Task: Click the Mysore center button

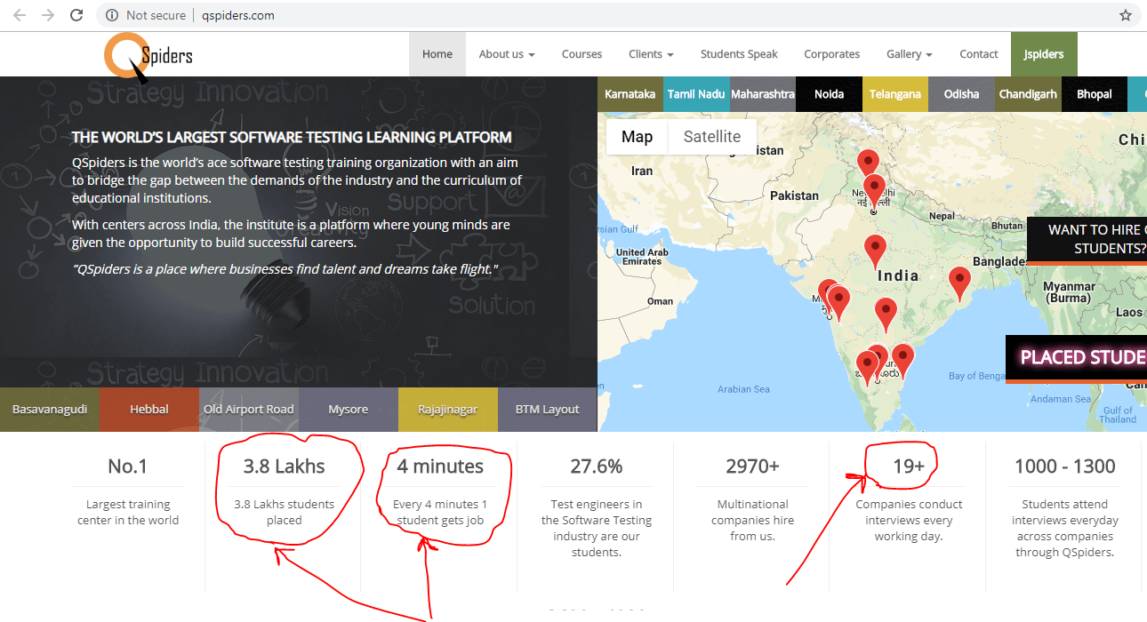Action: 349,410
